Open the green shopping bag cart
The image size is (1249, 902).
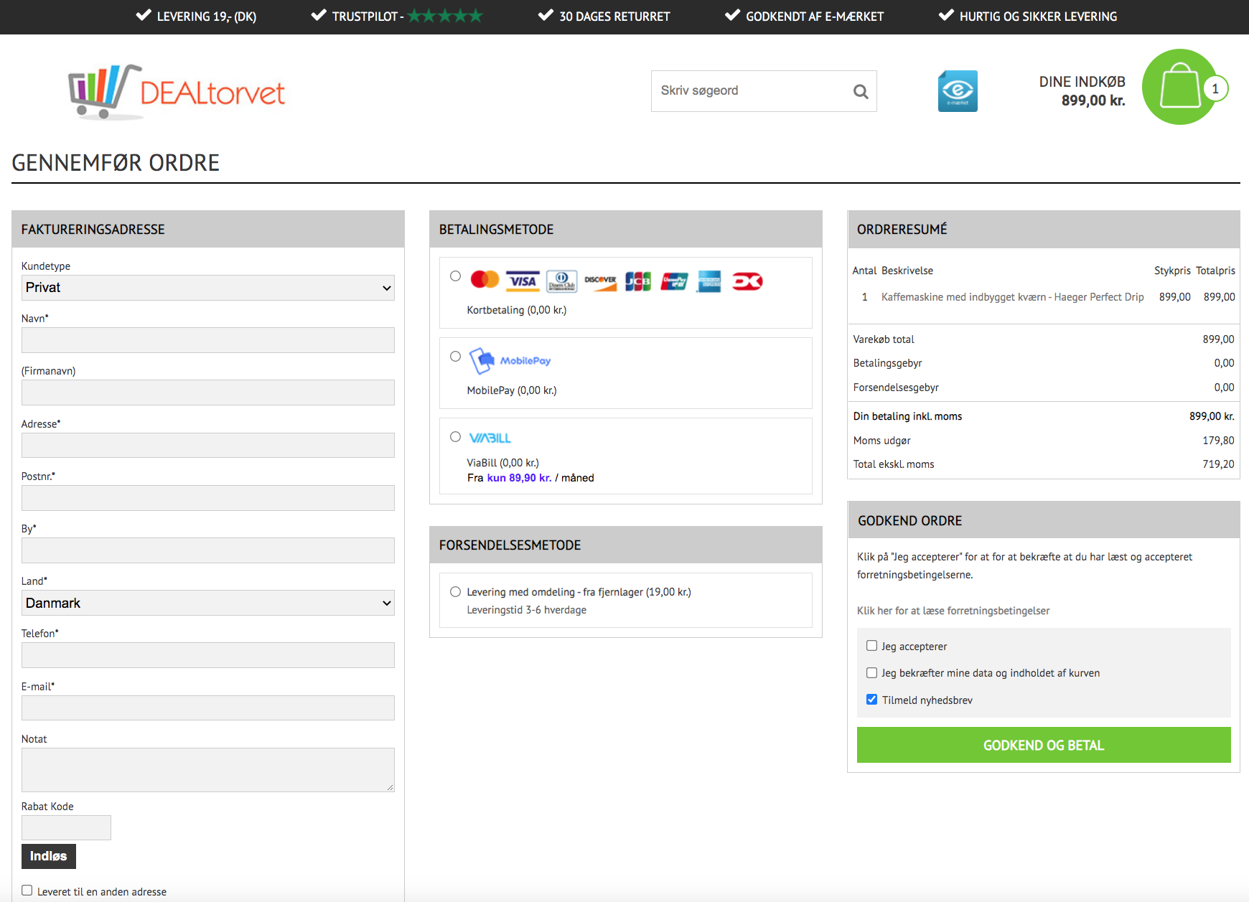[1179, 87]
